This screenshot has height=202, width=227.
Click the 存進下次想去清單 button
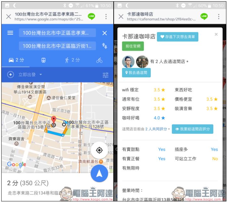coord(178,37)
